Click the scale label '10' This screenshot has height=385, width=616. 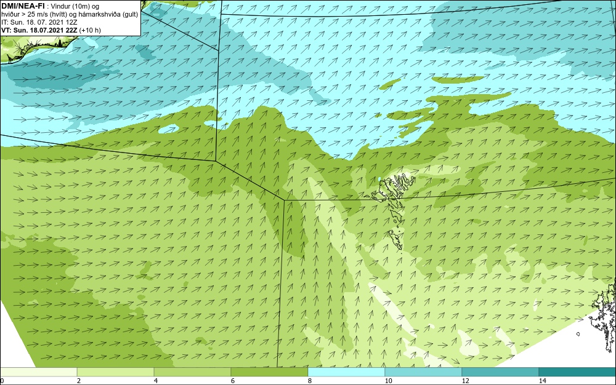point(388,381)
